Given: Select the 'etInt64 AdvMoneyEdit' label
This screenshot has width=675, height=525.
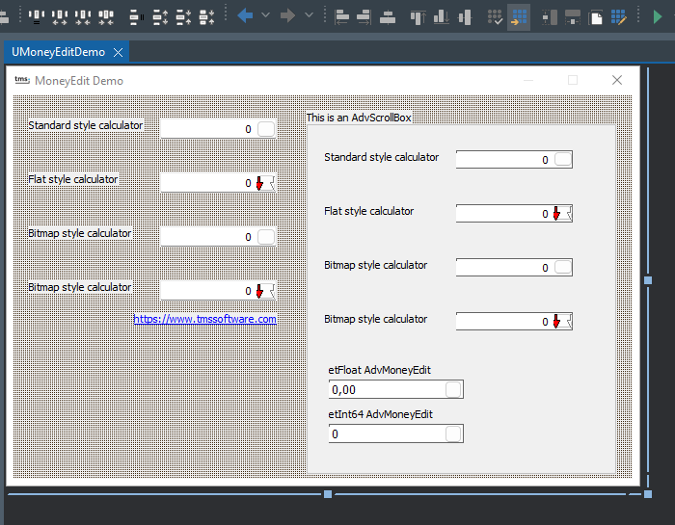Looking at the screenshot, I should pos(381,414).
